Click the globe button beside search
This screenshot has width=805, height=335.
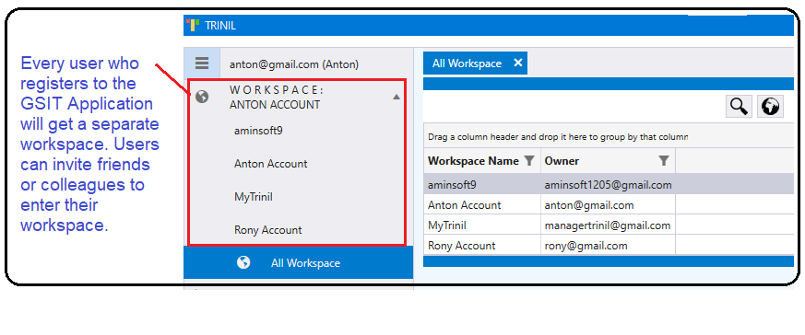(770, 107)
